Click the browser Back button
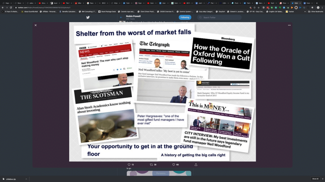Screen dimensions: 325x182 tap(3, 8)
